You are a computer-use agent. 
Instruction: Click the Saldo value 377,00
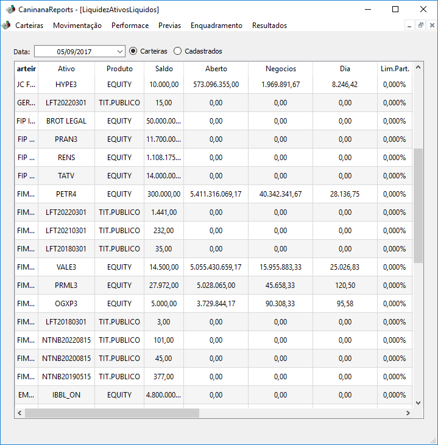(x=164, y=377)
